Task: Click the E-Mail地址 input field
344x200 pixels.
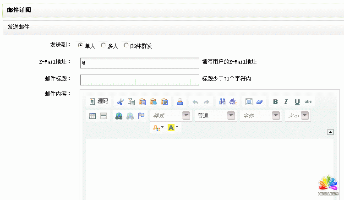Action: [x=139, y=62]
